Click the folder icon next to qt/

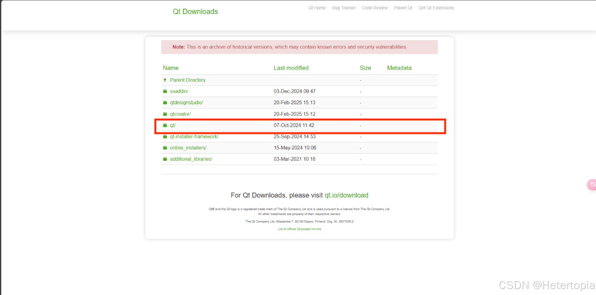165,125
